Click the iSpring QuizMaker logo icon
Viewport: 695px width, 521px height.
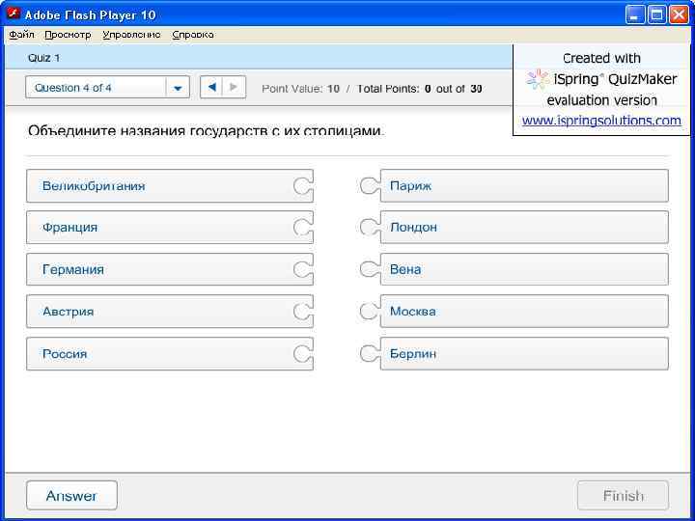click(538, 79)
